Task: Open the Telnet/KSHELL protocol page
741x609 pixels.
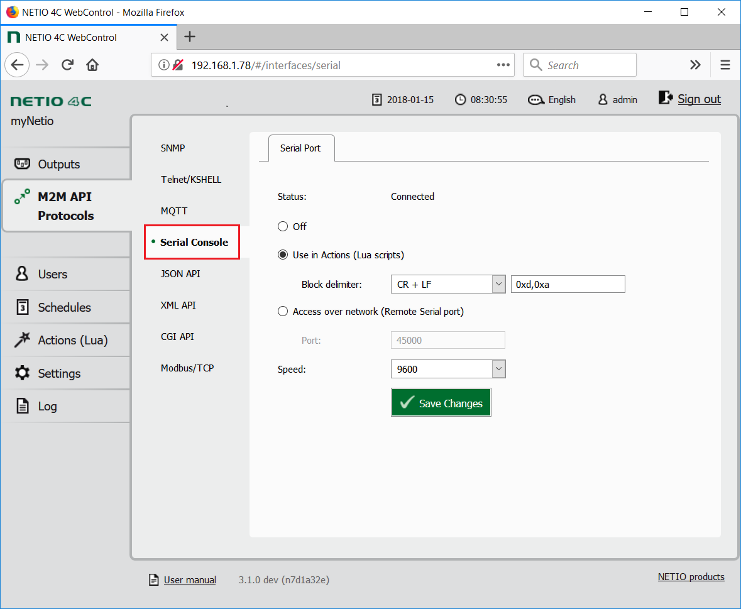Action: pos(191,180)
